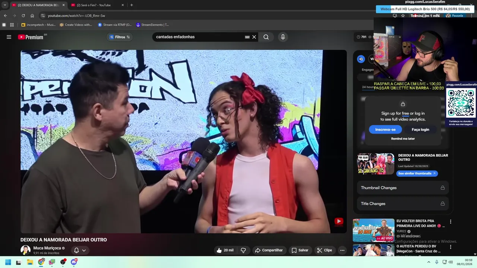477x268 pixels.
Task: Click 'See similar thumbnails' button
Action: coord(417,173)
